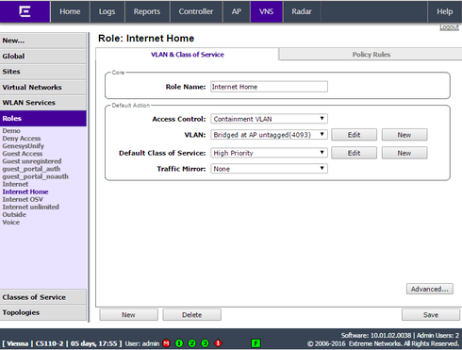Open the VLAN dropdown
Viewport: 462px width, 350px height.
coord(269,135)
